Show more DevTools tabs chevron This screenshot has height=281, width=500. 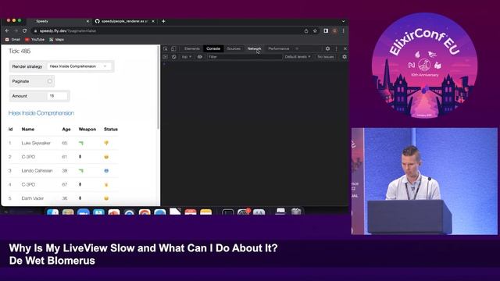click(x=297, y=48)
